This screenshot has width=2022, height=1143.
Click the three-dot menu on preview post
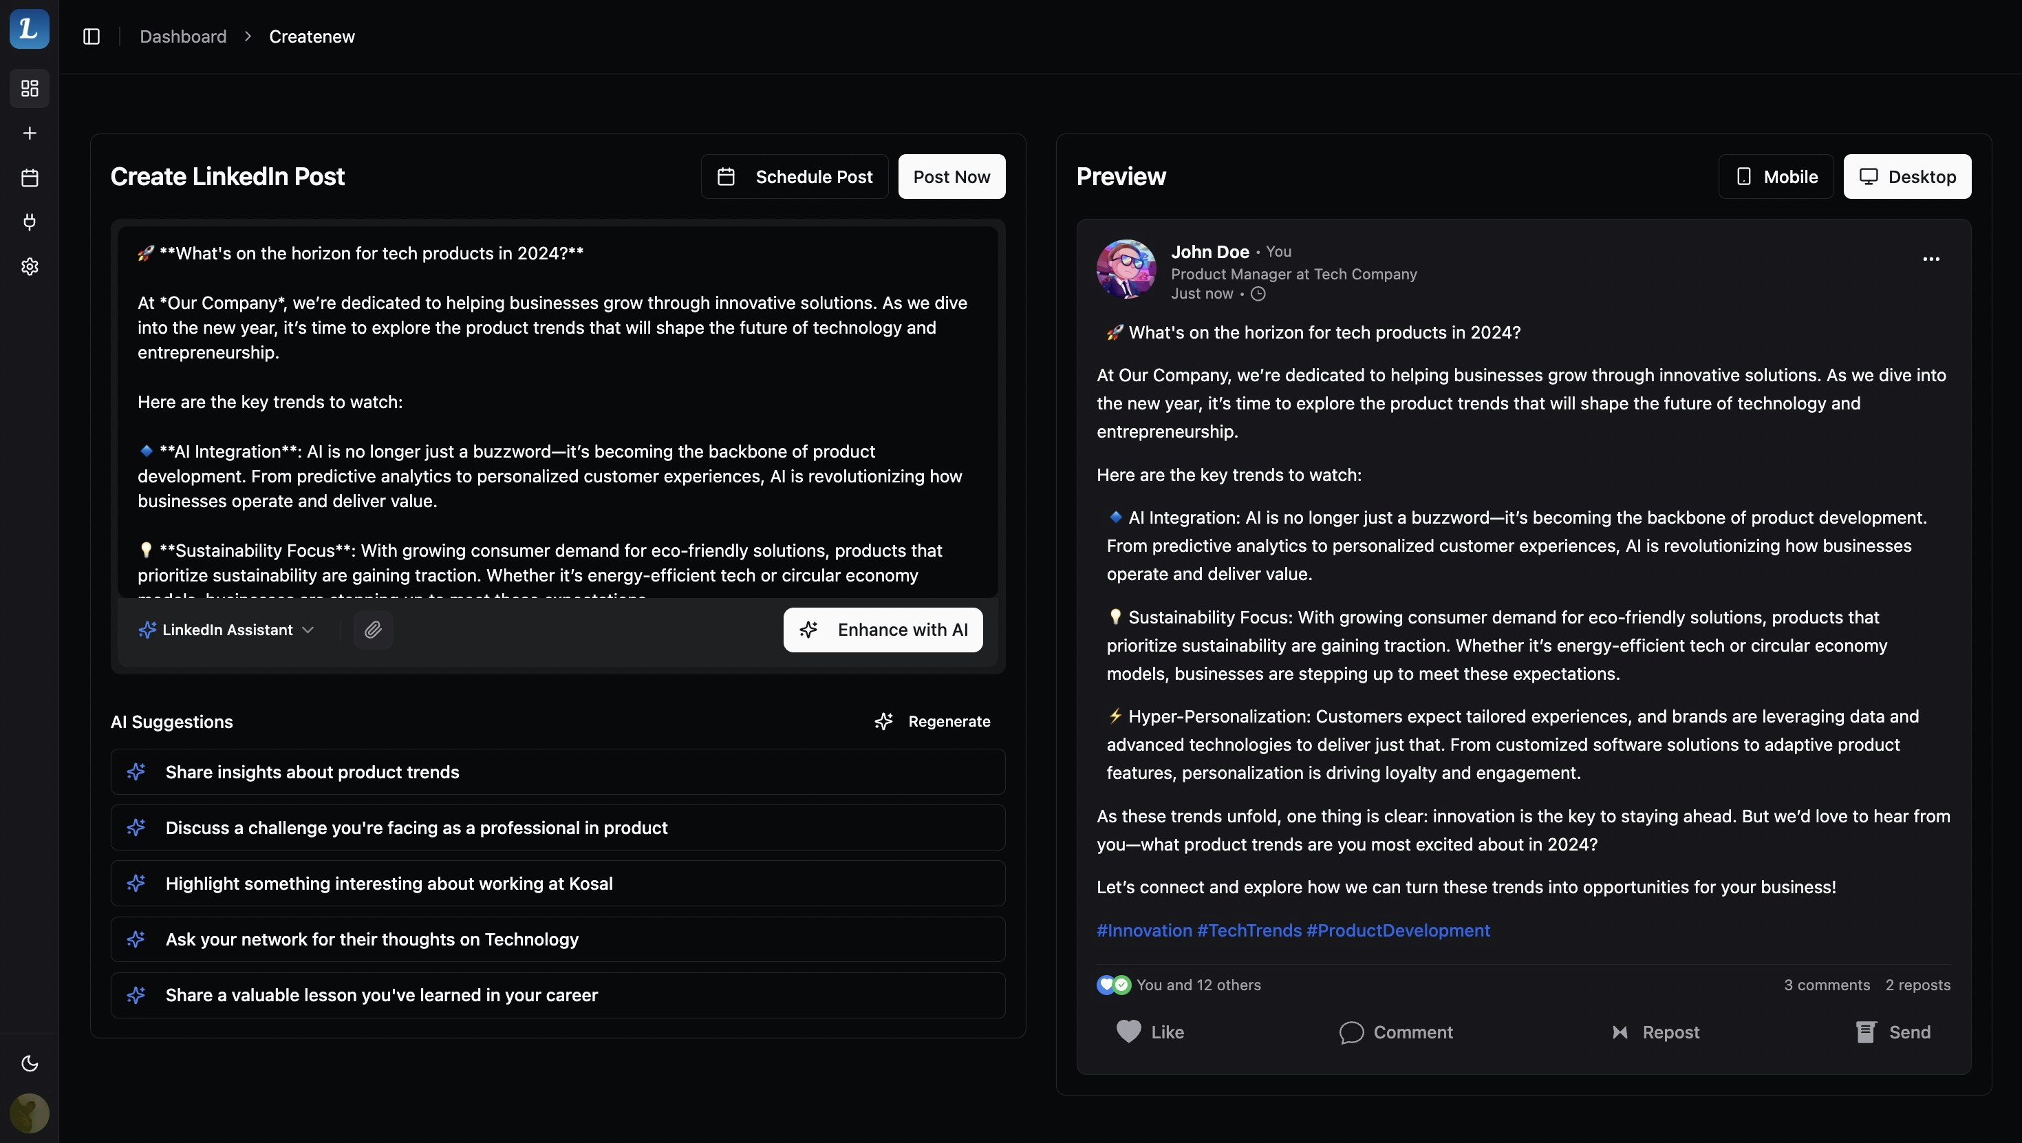point(1931,259)
